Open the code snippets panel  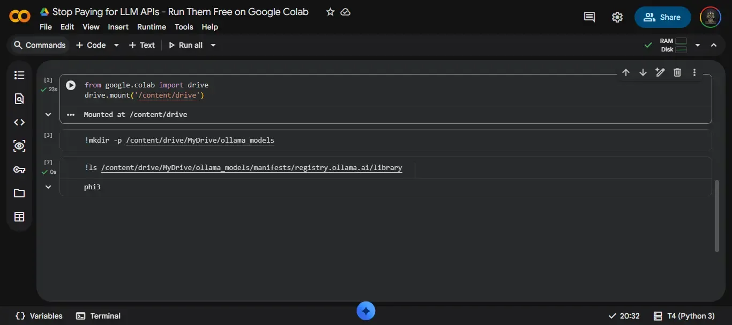pyautogui.click(x=19, y=122)
